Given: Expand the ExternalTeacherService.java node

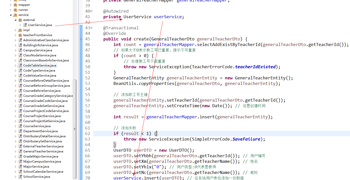Looking at the screenshot, I should point(16,146).
